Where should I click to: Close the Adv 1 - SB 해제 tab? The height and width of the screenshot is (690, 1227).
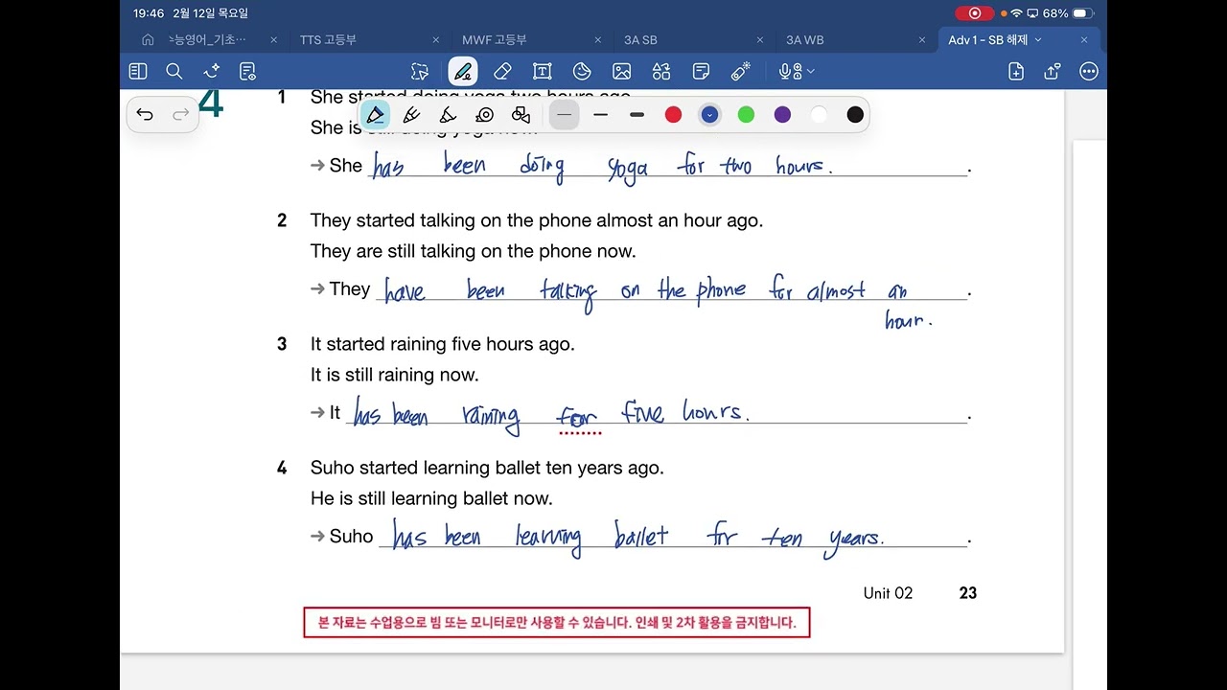pos(1084,40)
